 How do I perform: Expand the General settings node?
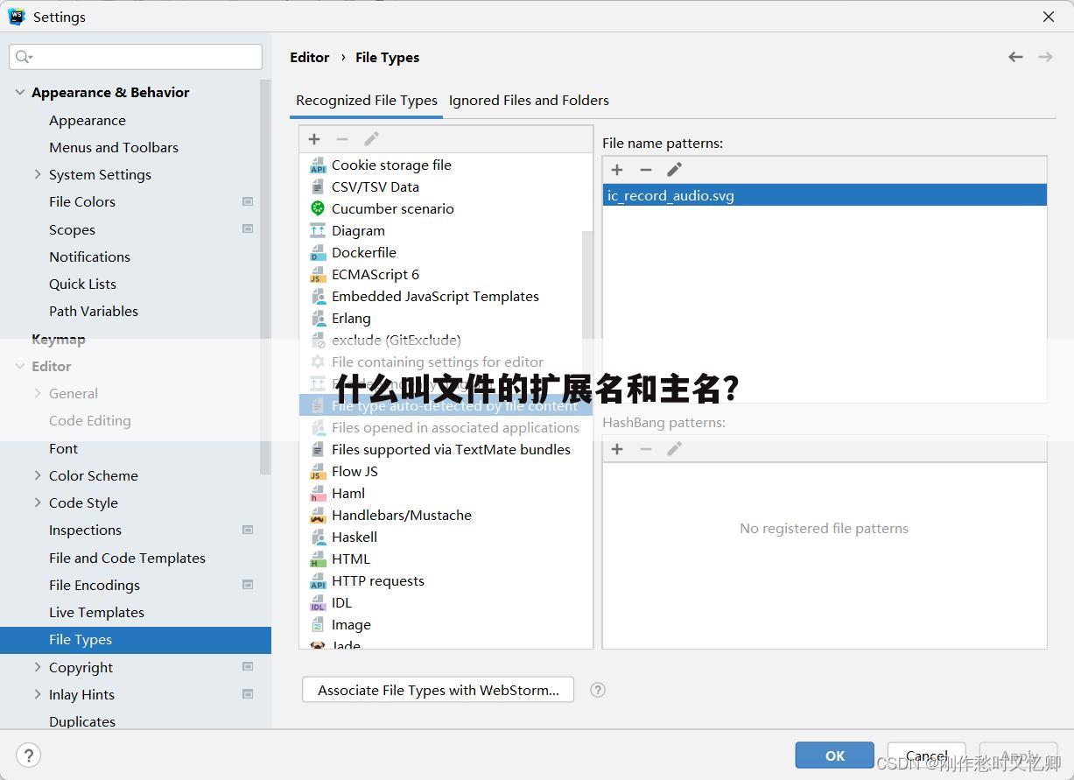tap(38, 393)
